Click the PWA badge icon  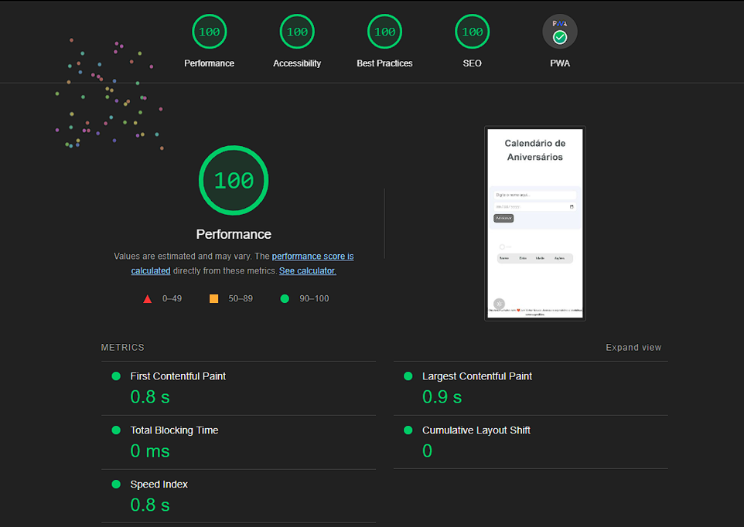click(560, 32)
